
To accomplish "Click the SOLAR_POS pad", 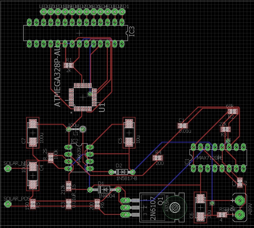I will 7,204.
